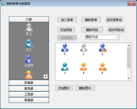The width and height of the screenshot is (137, 109).
Task: Select the gray user icon 李立
Action: point(29,27)
